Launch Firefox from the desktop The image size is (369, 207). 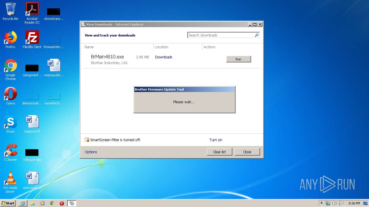click(10, 40)
